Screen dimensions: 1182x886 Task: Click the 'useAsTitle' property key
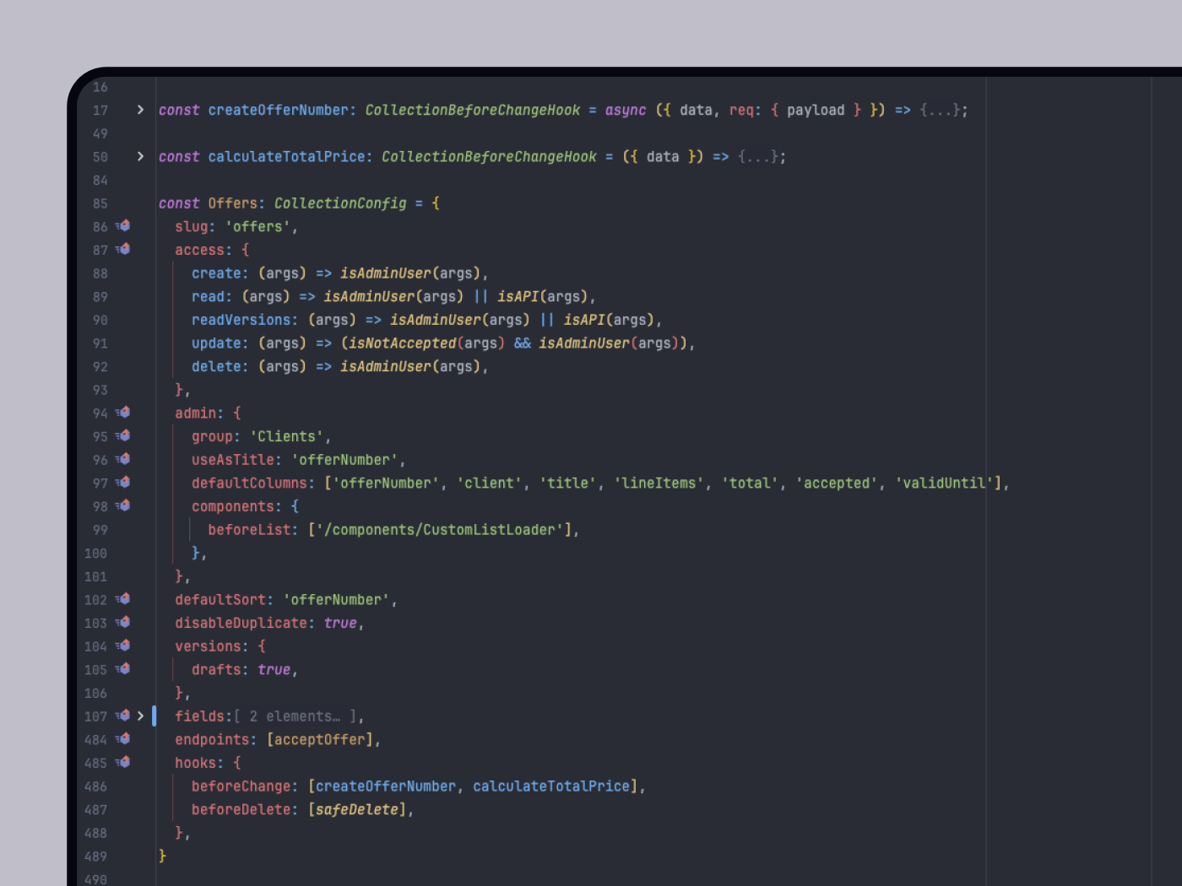coord(233,460)
